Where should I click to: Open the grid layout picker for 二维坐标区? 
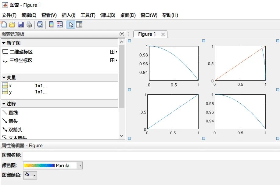point(113,52)
